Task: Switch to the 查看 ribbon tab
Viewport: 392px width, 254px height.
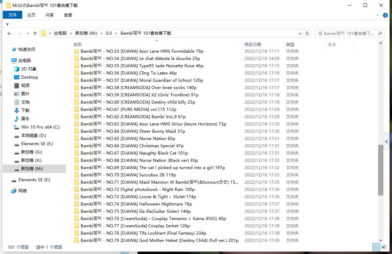Action: [68, 15]
